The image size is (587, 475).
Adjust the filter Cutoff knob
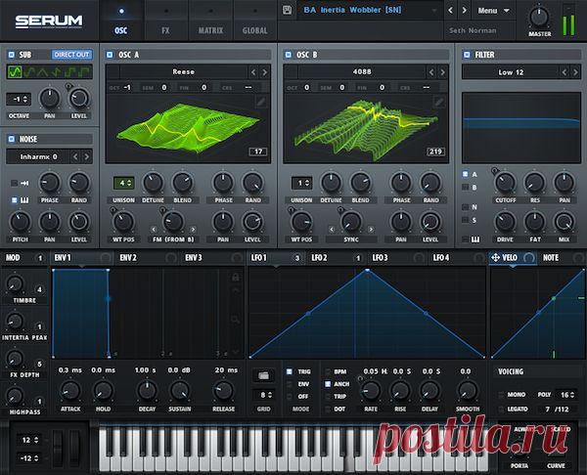tap(506, 183)
